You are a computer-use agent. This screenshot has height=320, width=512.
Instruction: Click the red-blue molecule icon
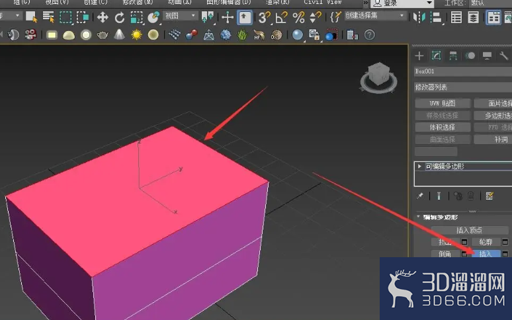tap(192, 34)
